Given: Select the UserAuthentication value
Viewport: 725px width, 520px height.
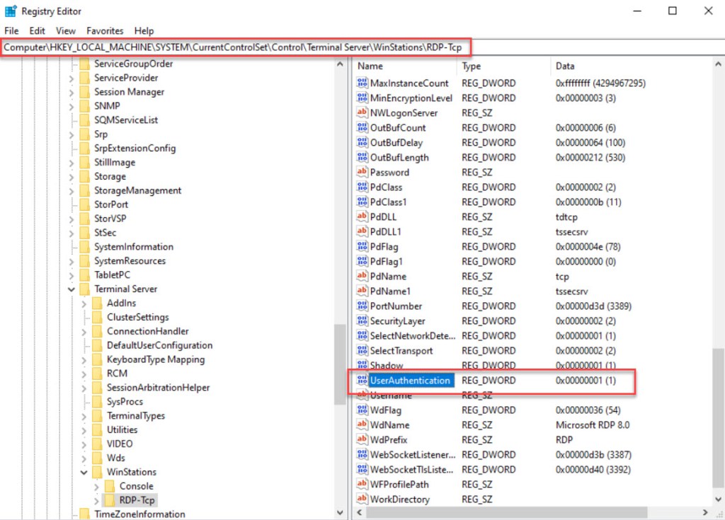Looking at the screenshot, I should coord(410,381).
